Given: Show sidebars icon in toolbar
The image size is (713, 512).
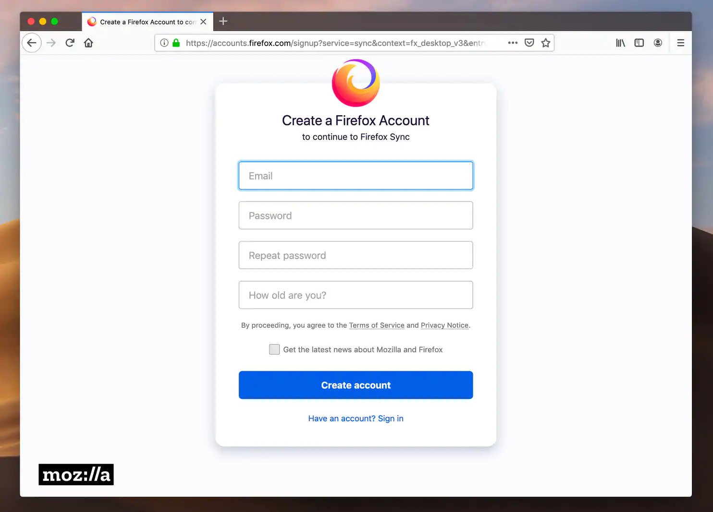Looking at the screenshot, I should [639, 43].
